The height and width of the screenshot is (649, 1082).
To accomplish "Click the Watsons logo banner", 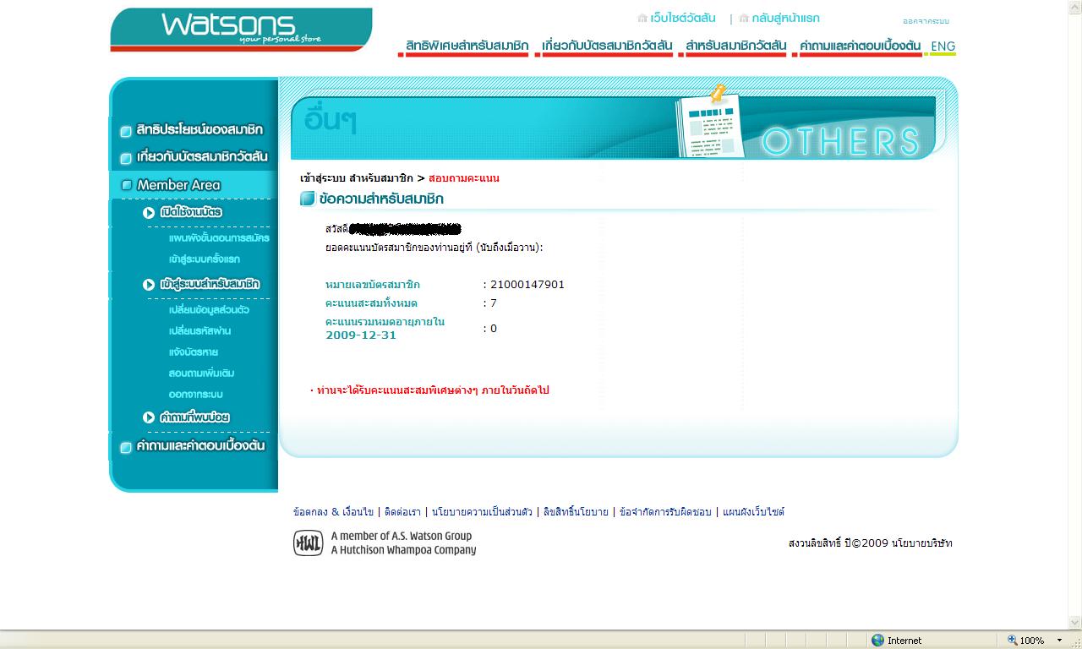I will click(x=241, y=30).
